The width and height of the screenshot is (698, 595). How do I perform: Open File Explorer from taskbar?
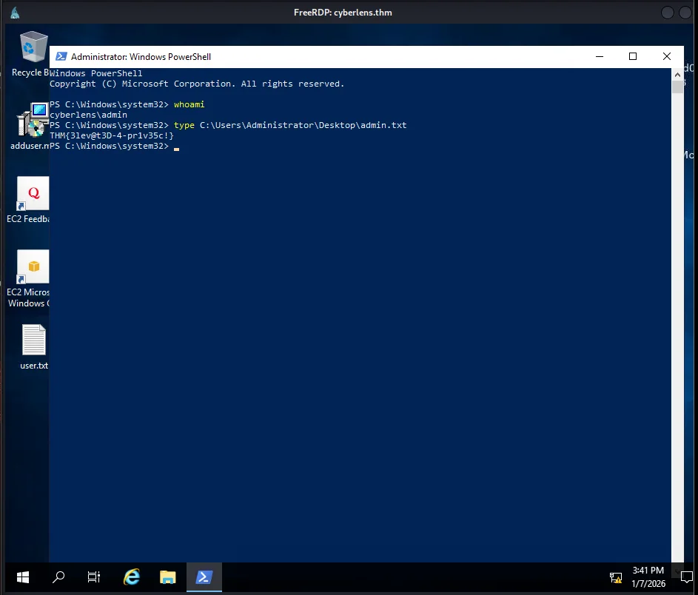coord(167,577)
